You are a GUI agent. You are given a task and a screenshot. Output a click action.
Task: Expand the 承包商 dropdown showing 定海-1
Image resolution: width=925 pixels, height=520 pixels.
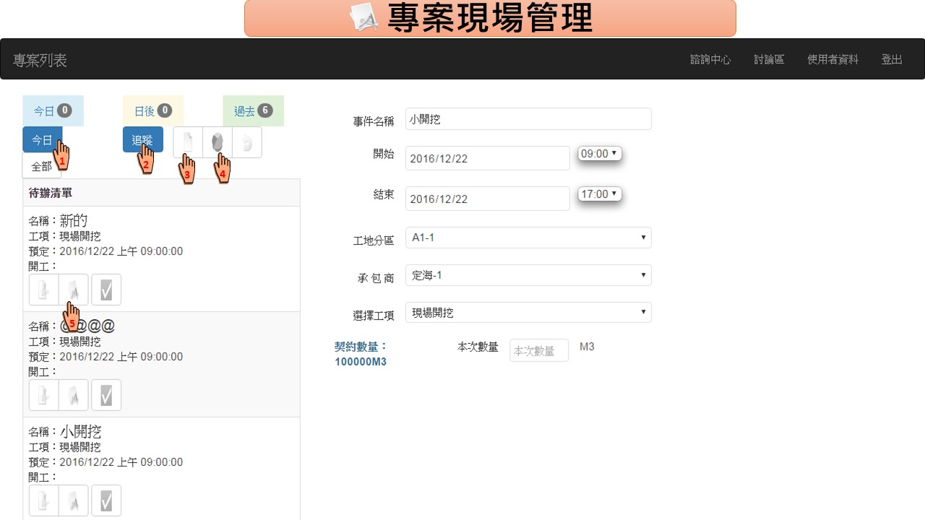click(528, 275)
